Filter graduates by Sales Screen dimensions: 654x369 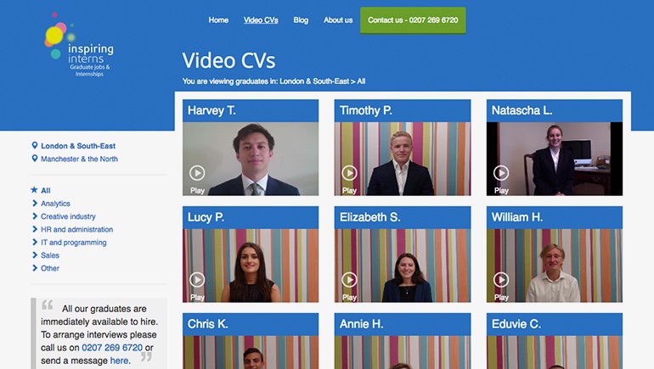(x=50, y=255)
